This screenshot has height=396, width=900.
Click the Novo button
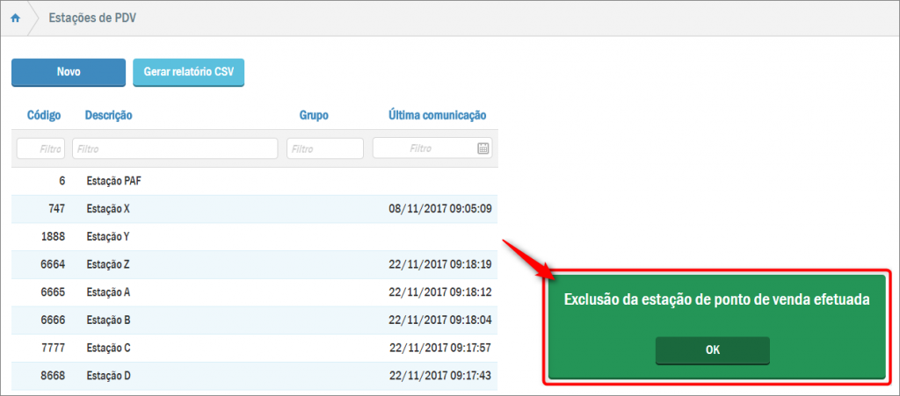(69, 73)
